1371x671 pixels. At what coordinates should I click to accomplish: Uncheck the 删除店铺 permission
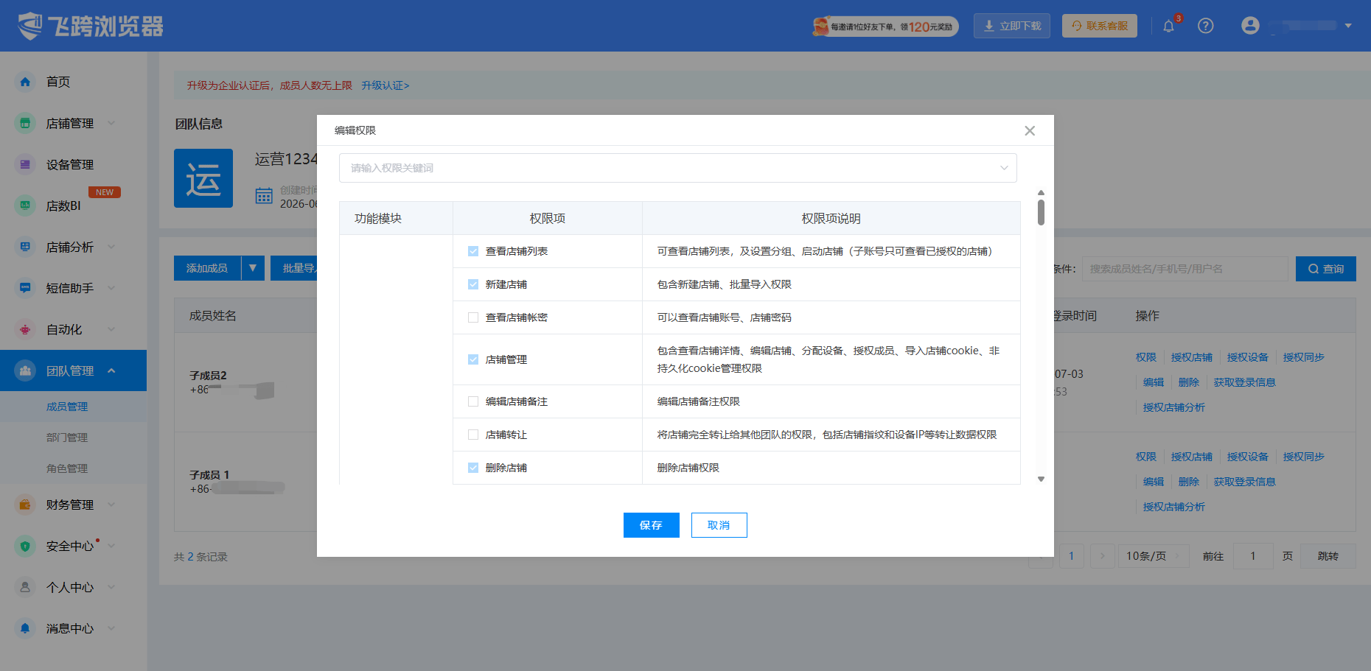pyautogui.click(x=473, y=468)
